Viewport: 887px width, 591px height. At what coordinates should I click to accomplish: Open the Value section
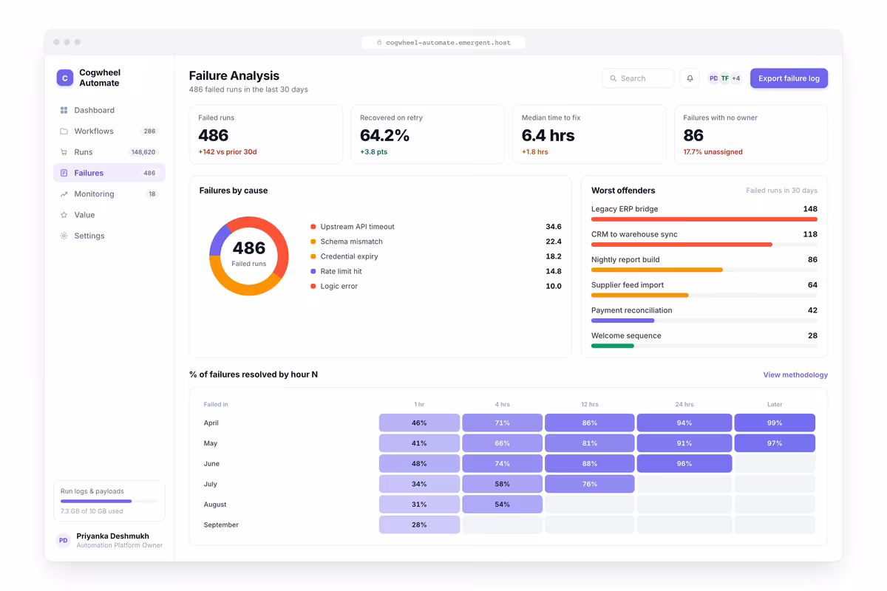(x=109, y=215)
